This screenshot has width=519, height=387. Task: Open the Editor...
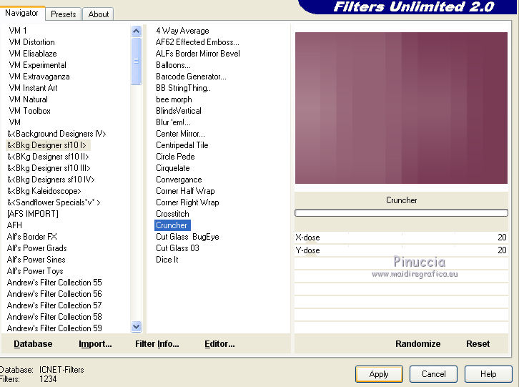coord(219,344)
